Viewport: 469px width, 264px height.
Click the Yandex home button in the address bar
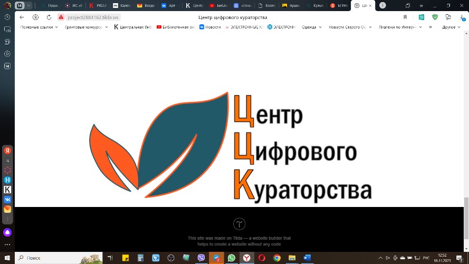[x=35, y=17]
